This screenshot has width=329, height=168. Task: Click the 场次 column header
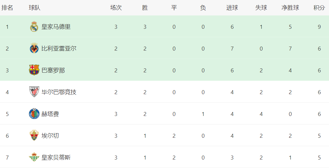116,8
